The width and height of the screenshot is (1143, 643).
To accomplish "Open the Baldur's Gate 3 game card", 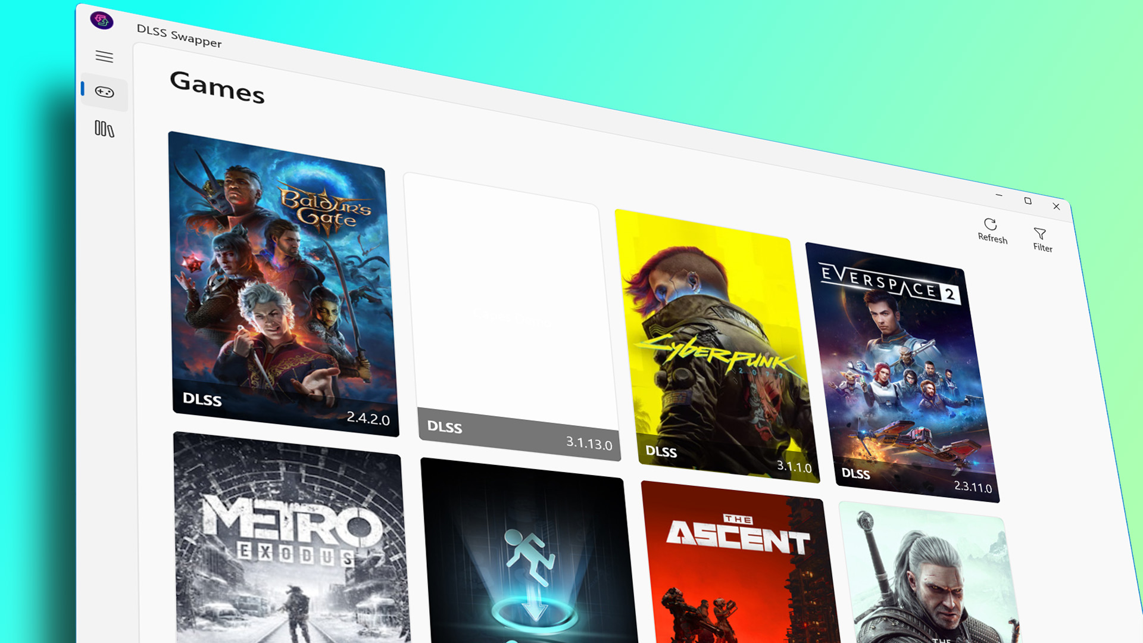I will [284, 284].
